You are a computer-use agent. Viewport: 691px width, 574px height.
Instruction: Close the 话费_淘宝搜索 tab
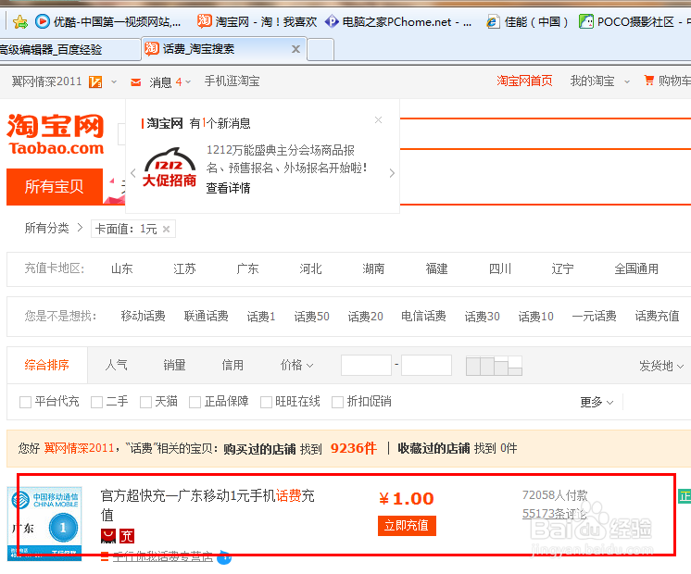click(x=295, y=49)
